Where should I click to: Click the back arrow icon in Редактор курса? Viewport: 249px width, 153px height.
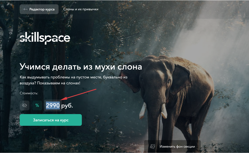point(25,9)
